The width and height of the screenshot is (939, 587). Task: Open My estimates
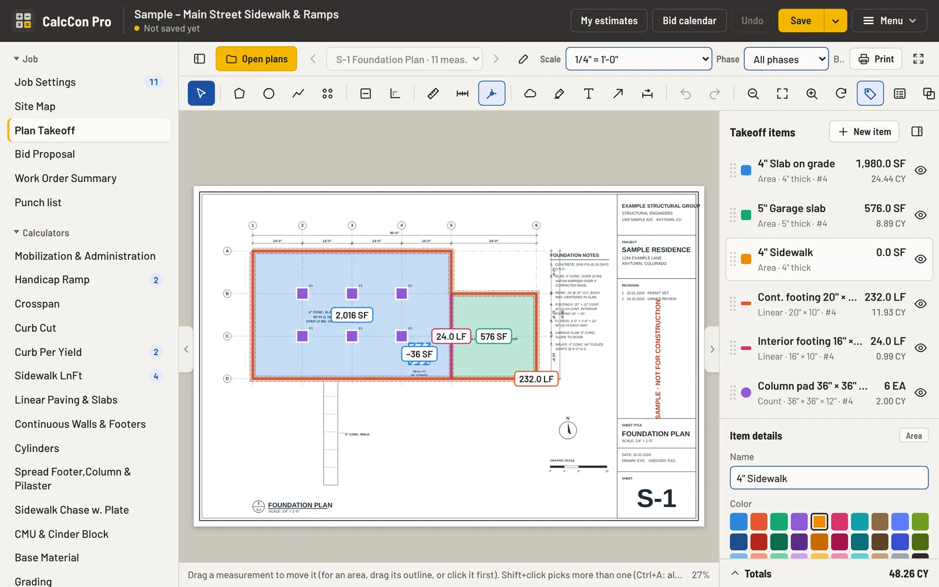point(609,21)
